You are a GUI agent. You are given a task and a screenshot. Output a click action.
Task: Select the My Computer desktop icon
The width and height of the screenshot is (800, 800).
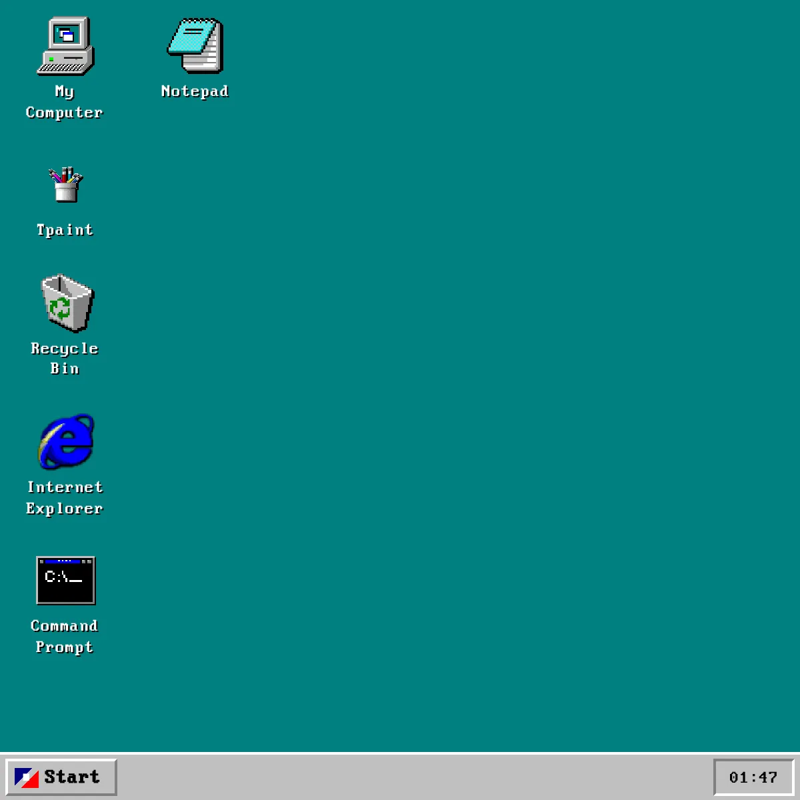(x=65, y=46)
